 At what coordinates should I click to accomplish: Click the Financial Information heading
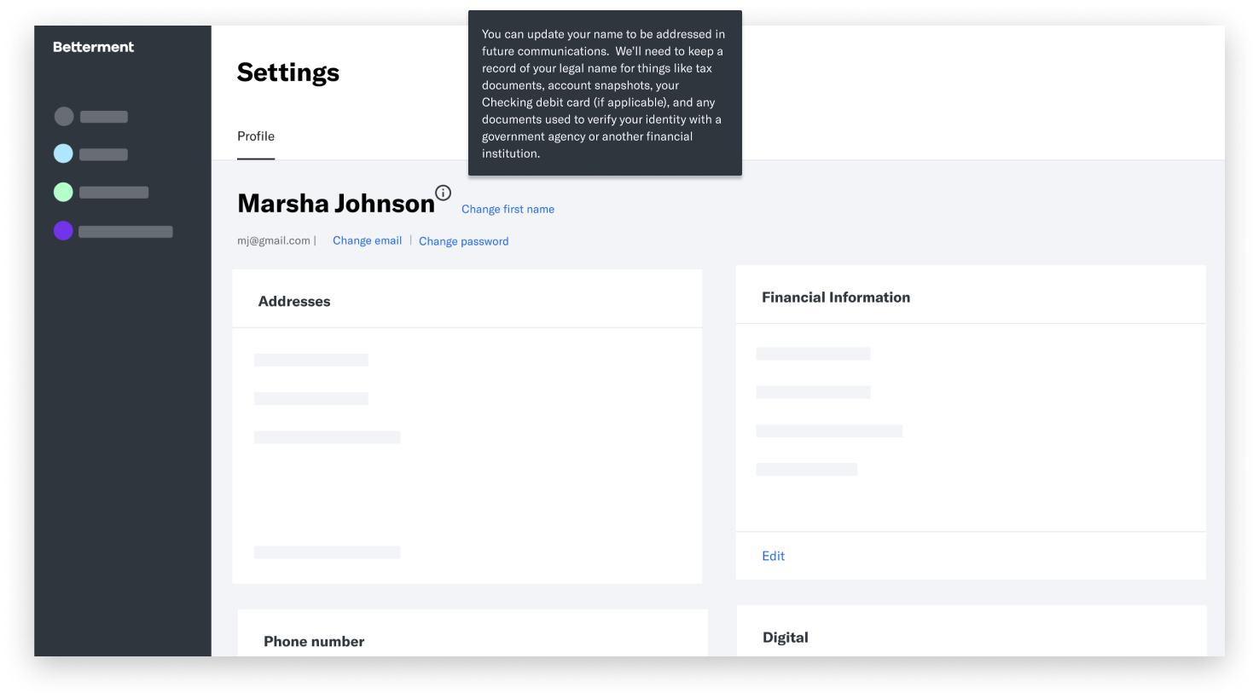[x=836, y=298]
